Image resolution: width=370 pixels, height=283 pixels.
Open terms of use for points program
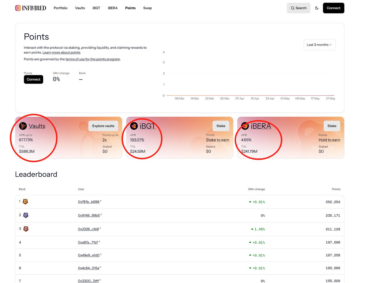pyautogui.click(x=93, y=59)
